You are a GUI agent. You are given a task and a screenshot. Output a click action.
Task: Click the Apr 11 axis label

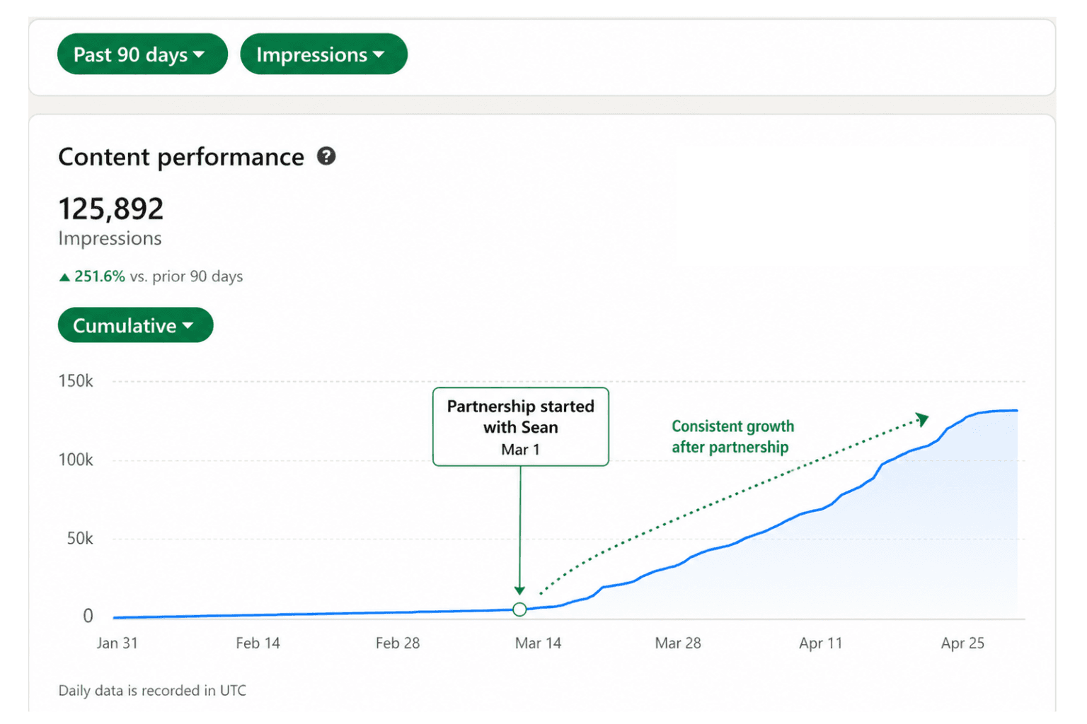[821, 643]
